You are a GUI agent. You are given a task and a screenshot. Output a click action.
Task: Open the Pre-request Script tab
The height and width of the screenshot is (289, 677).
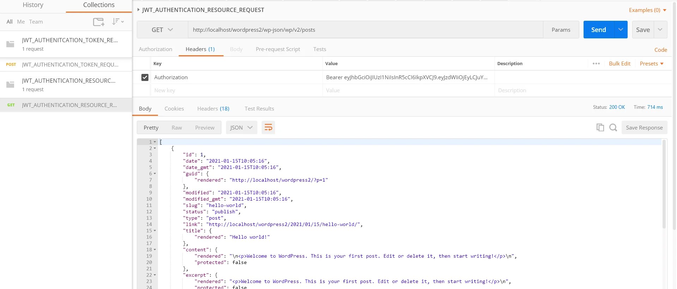[x=278, y=49]
